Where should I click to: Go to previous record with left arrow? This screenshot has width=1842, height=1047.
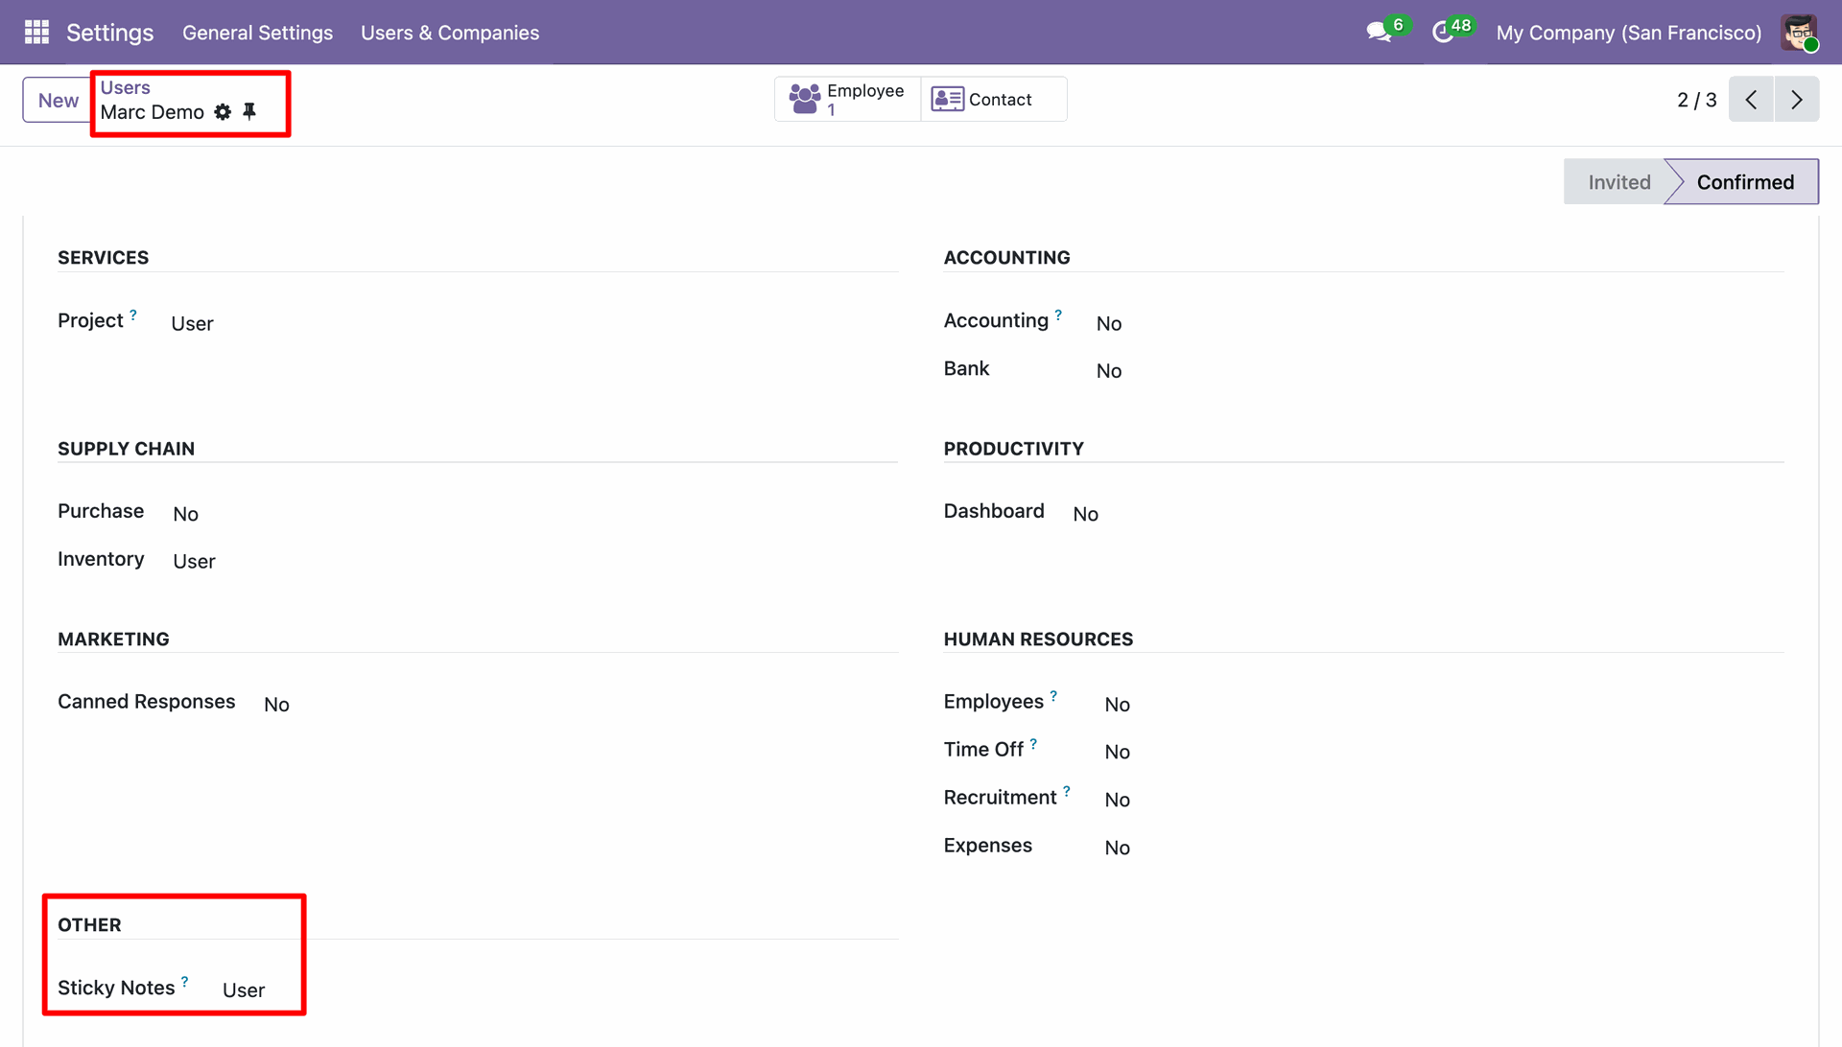coord(1751,100)
